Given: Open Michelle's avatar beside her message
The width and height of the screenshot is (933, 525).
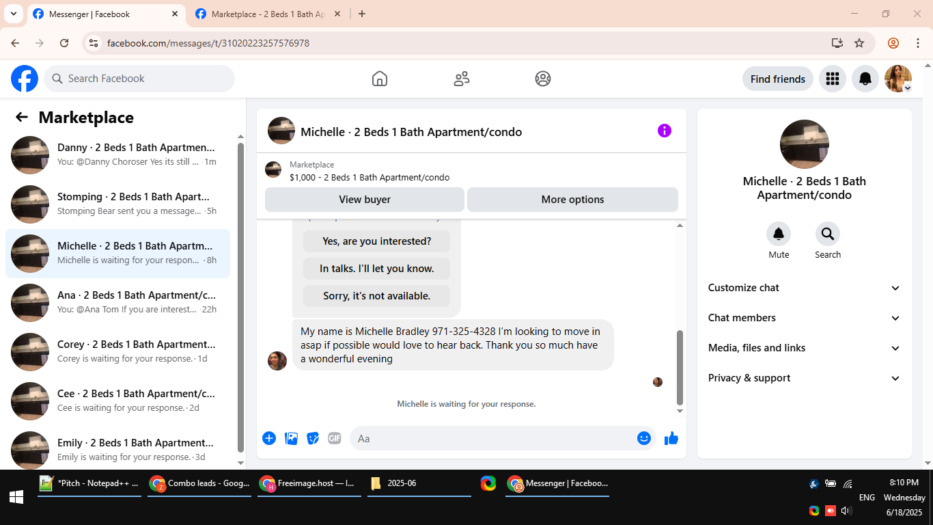Looking at the screenshot, I should tap(277, 360).
